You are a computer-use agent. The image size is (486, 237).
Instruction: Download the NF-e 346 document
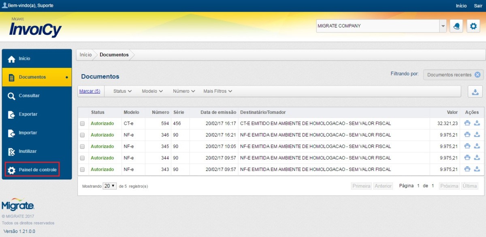coord(477,135)
